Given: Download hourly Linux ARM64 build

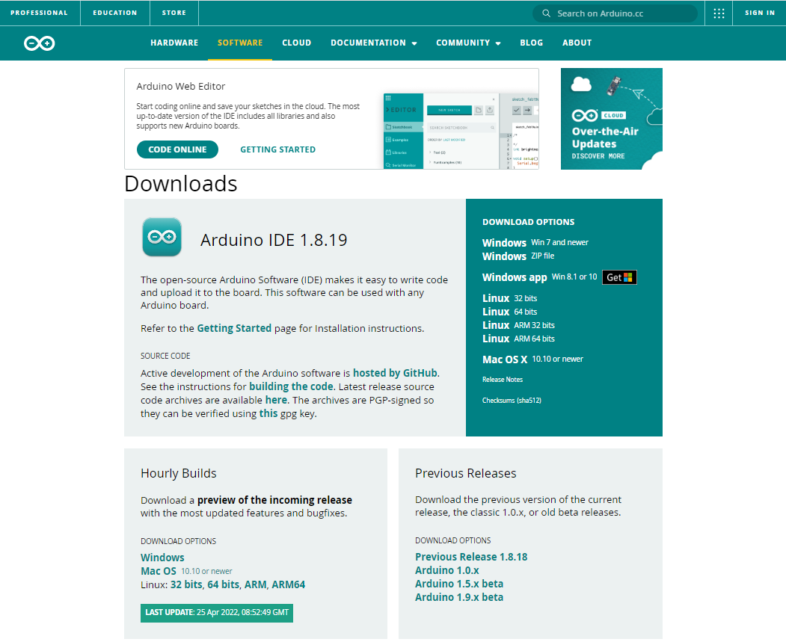Looking at the screenshot, I should click(288, 585).
